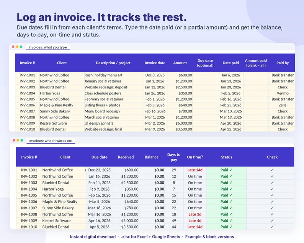Click the 'Date paid' column header
Image resolution: width=304 pixels, height=243 pixels.
click(x=231, y=63)
